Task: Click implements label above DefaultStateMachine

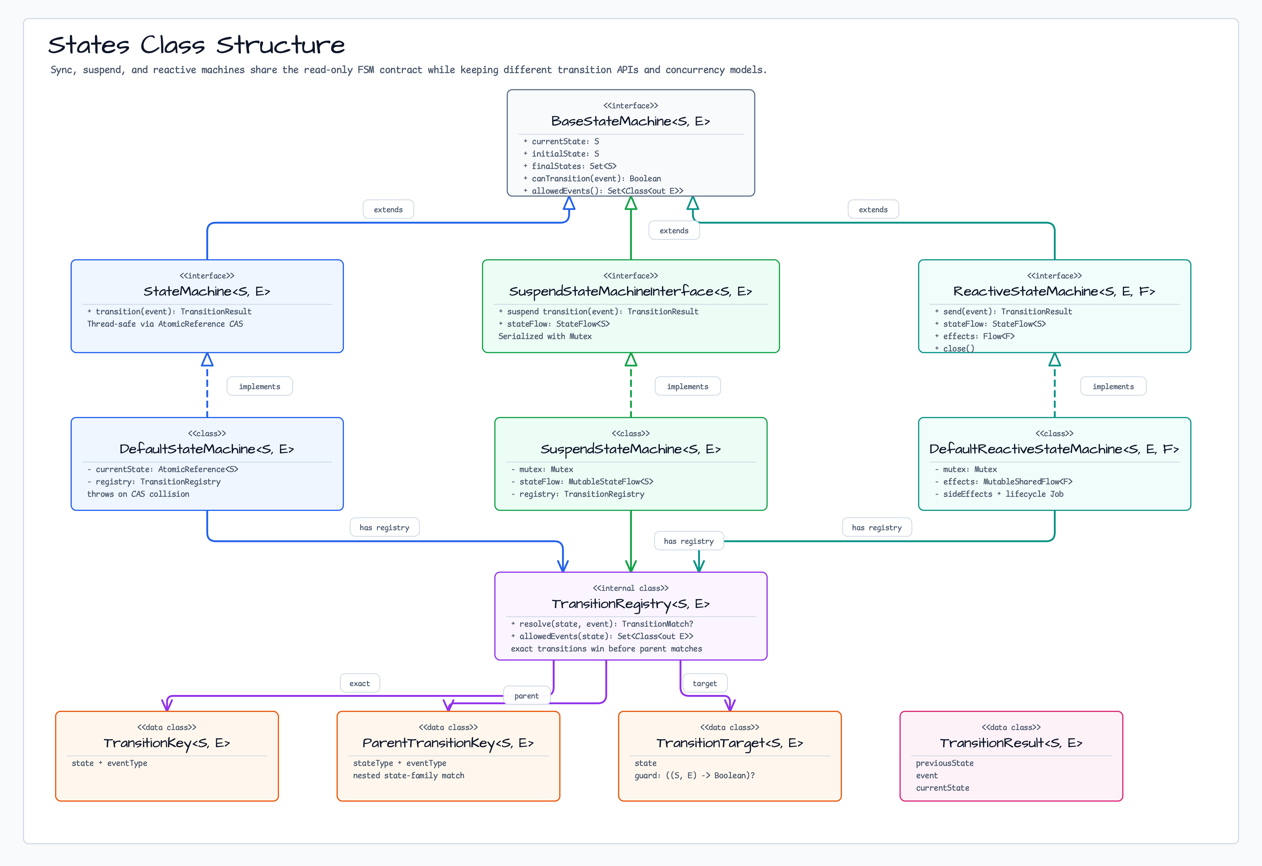Action: (x=260, y=387)
